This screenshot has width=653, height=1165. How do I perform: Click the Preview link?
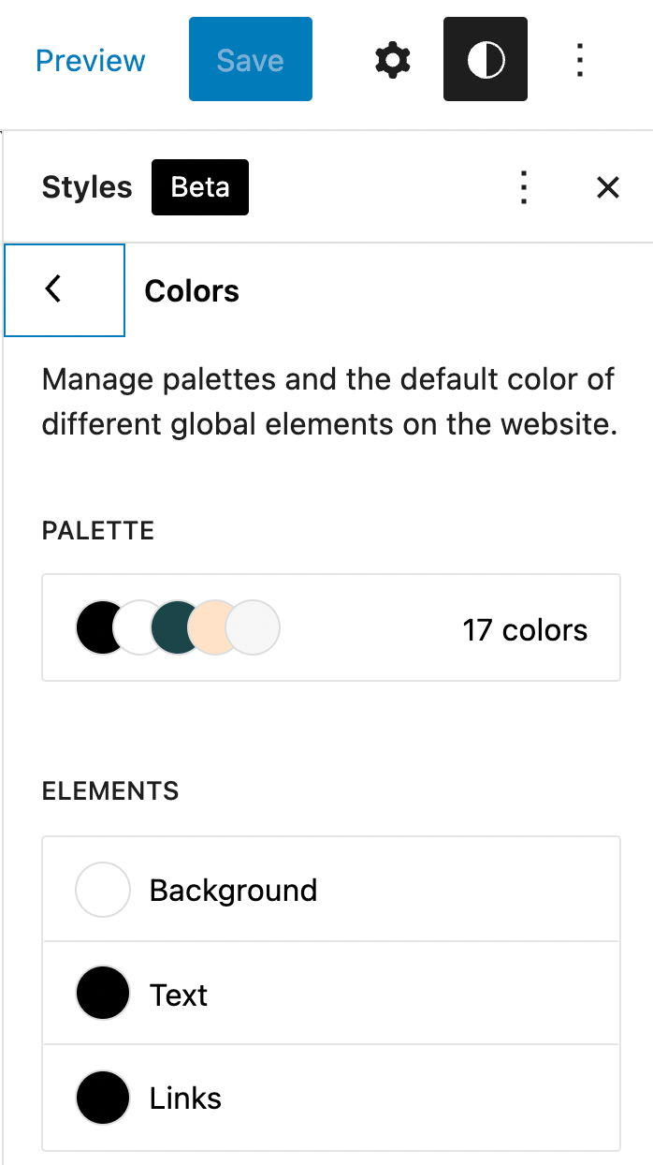coord(91,61)
